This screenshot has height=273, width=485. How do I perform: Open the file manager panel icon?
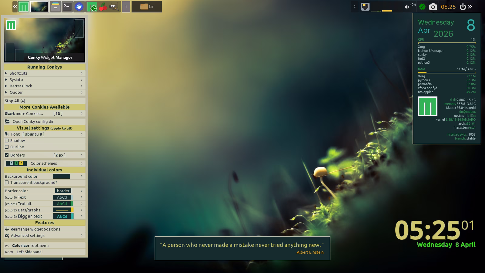click(55, 7)
